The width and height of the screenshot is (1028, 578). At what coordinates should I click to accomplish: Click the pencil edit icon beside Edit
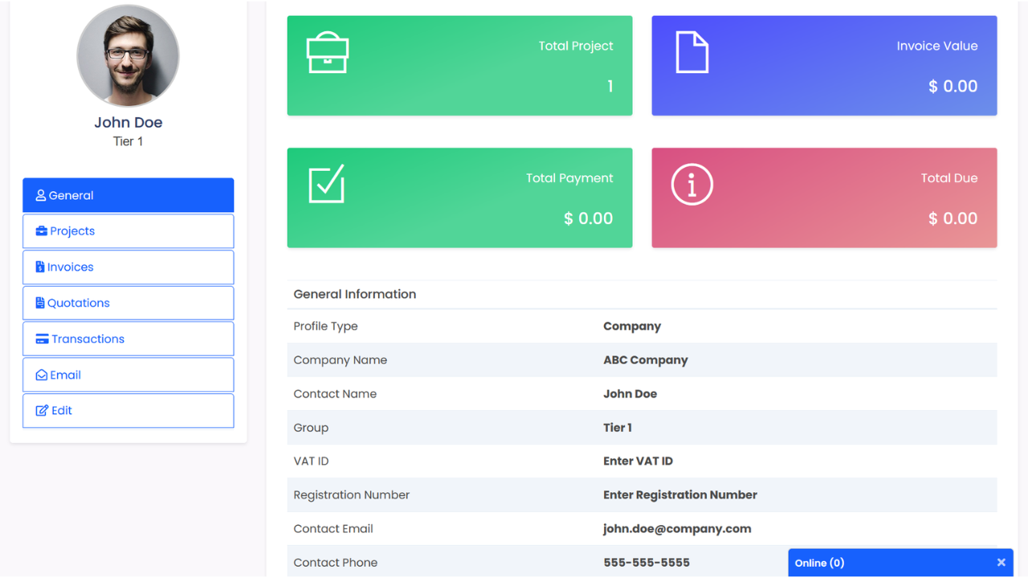pos(42,410)
